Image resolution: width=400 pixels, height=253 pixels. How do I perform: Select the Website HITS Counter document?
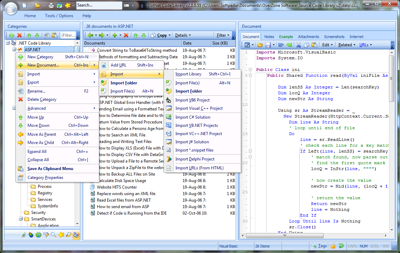click(x=117, y=187)
